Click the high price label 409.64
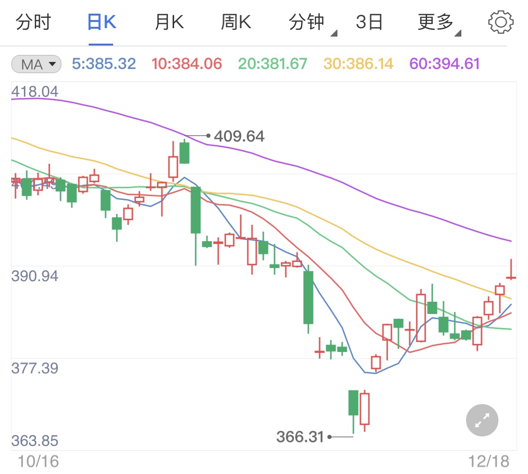This screenshot has width=528, height=474. tap(239, 137)
